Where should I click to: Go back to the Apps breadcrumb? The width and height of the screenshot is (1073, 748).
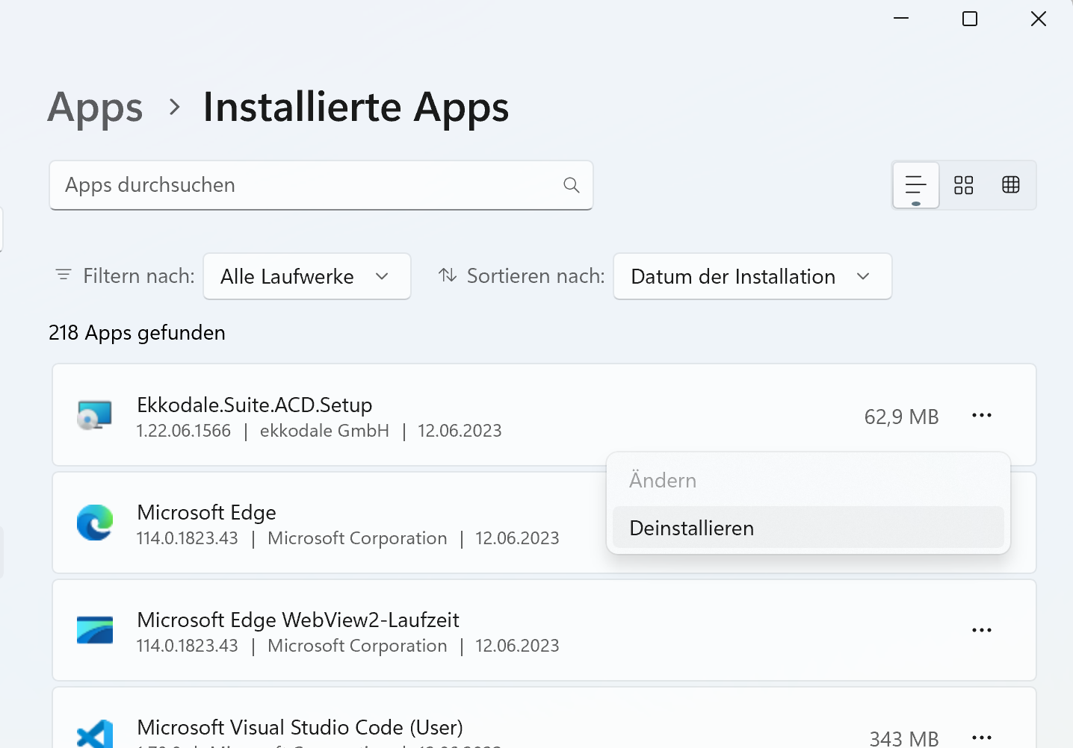pos(95,107)
